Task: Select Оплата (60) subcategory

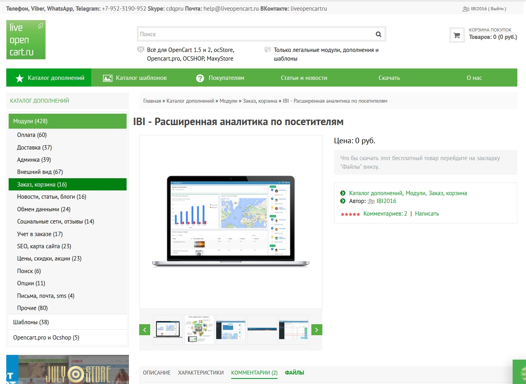Action: [32, 135]
